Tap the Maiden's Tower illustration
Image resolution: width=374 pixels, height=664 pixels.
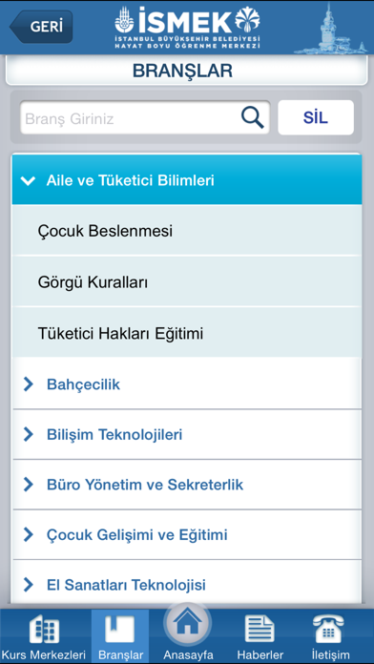pos(330,28)
